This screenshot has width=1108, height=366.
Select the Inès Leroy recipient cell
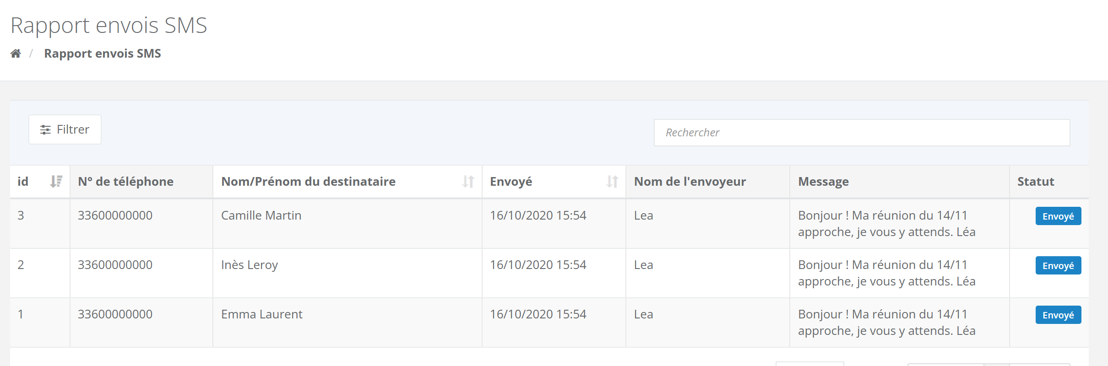pos(348,273)
